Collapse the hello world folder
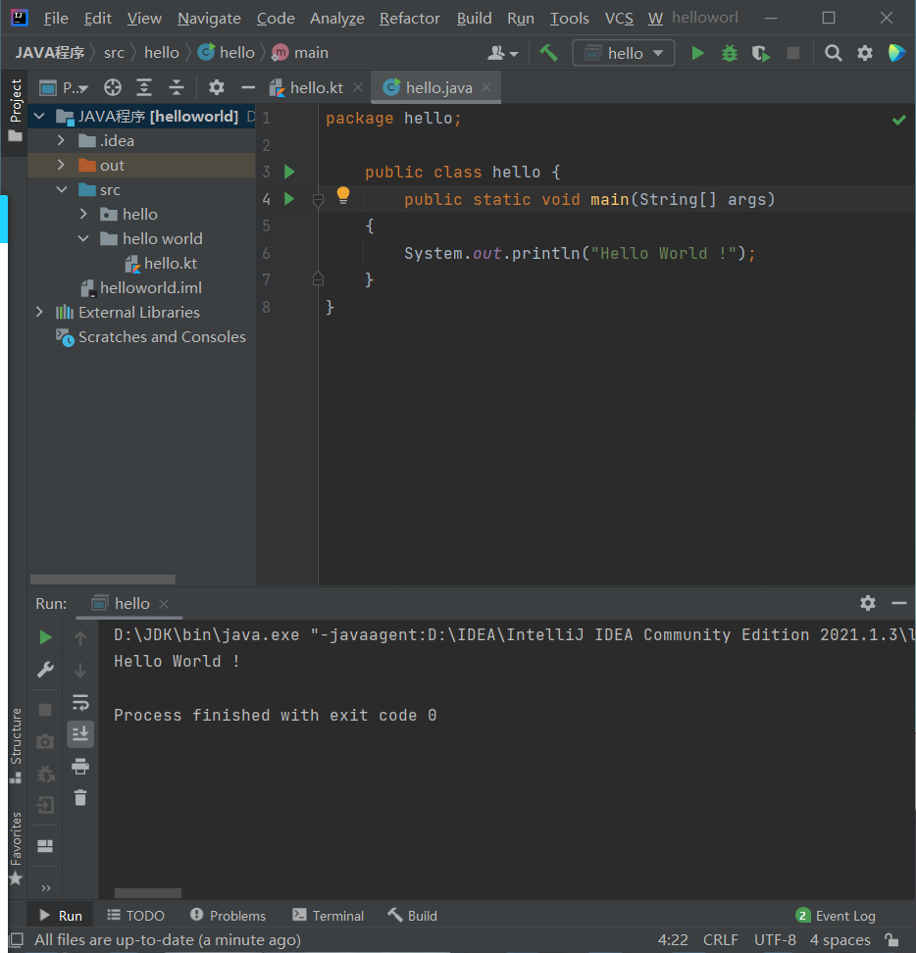Screen dimensions: 916x953 point(84,239)
